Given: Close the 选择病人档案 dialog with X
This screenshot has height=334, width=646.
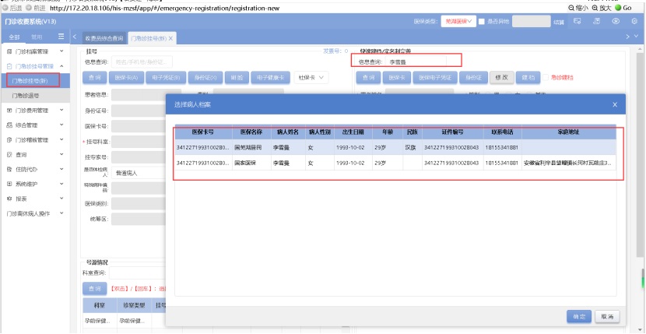Looking at the screenshot, I should pyautogui.click(x=615, y=105).
